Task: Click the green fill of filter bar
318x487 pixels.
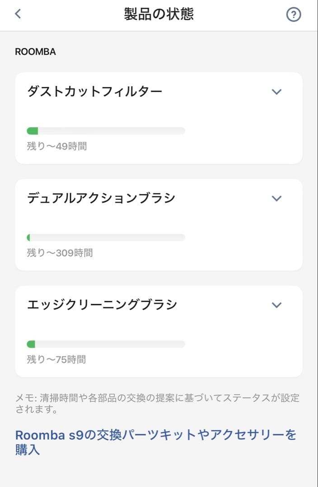Action: point(33,131)
